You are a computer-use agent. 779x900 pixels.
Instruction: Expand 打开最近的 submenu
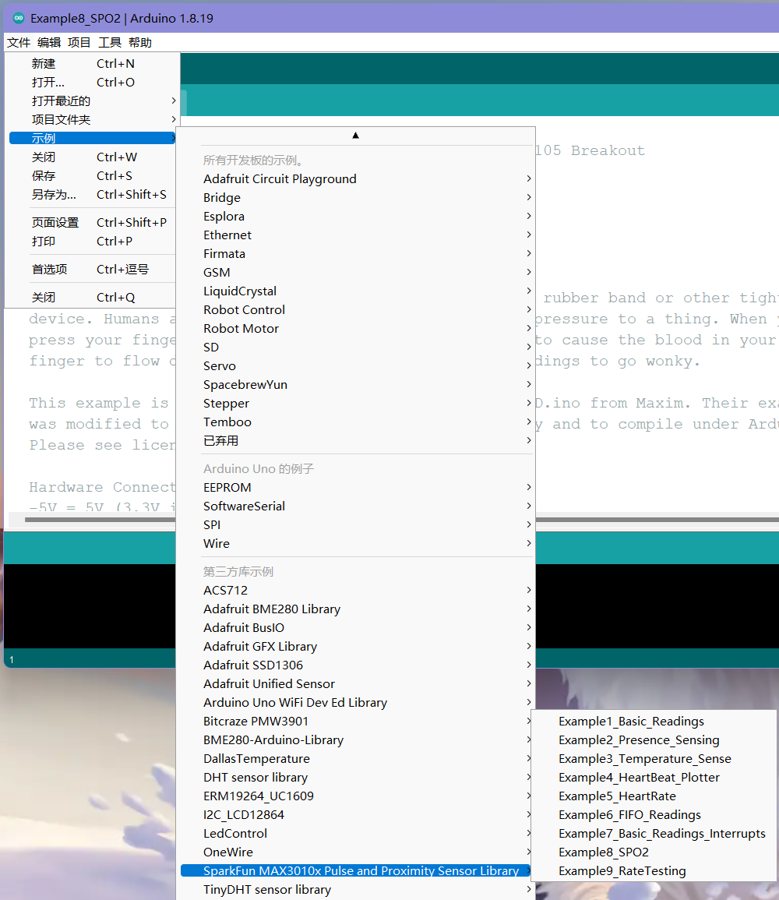click(93, 101)
